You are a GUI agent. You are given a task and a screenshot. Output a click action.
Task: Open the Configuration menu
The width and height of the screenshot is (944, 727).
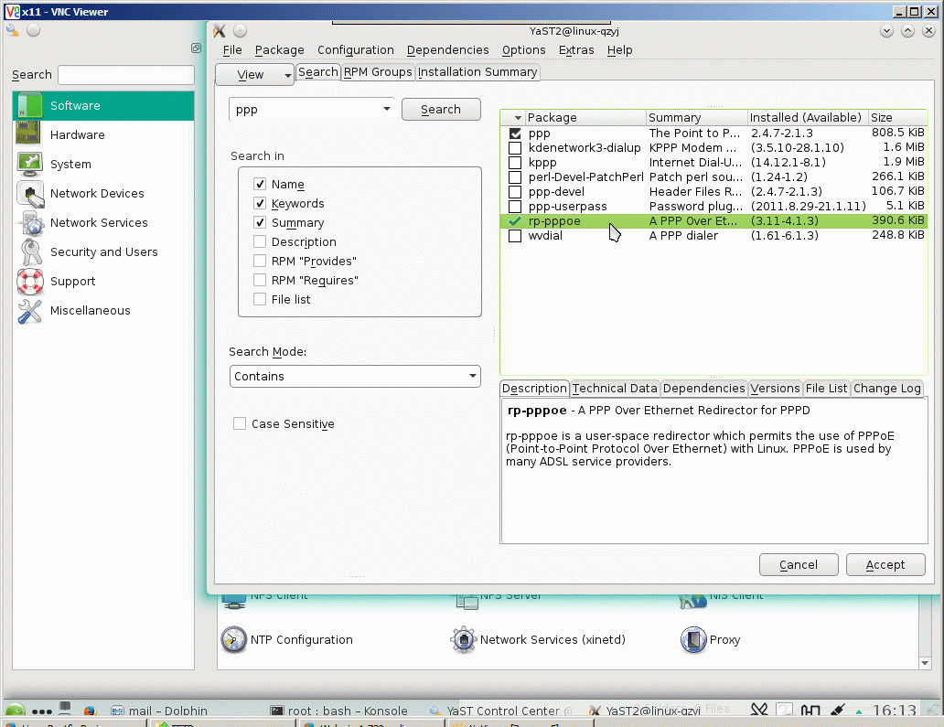coord(355,50)
